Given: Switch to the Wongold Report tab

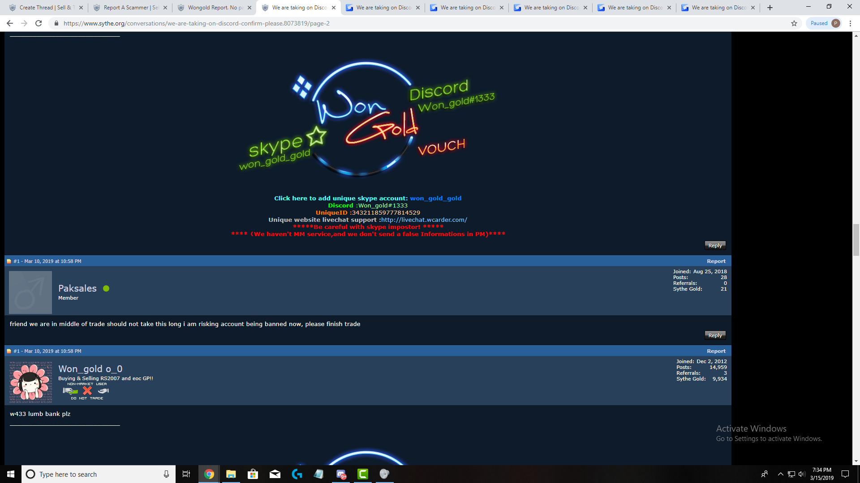Looking at the screenshot, I should [x=215, y=8].
